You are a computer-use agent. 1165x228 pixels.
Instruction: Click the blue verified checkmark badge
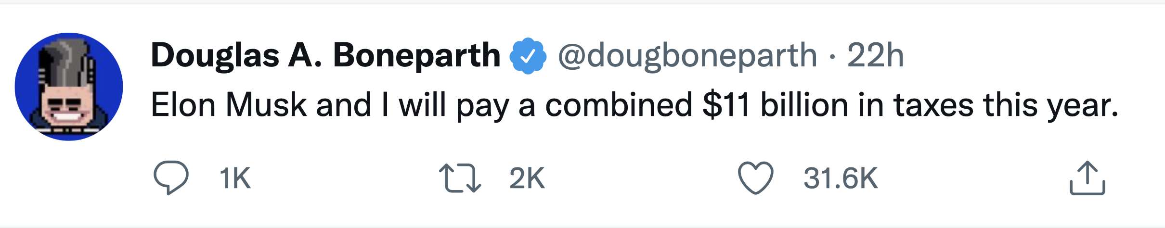pyautogui.click(x=528, y=56)
